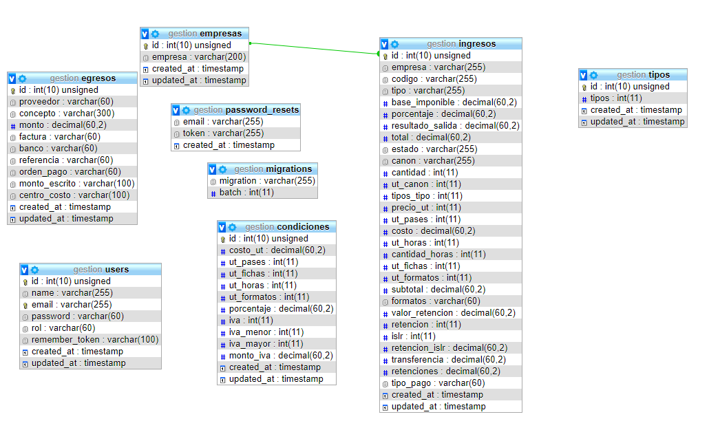Select the 'gestion empresas' table title

[205, 34]
